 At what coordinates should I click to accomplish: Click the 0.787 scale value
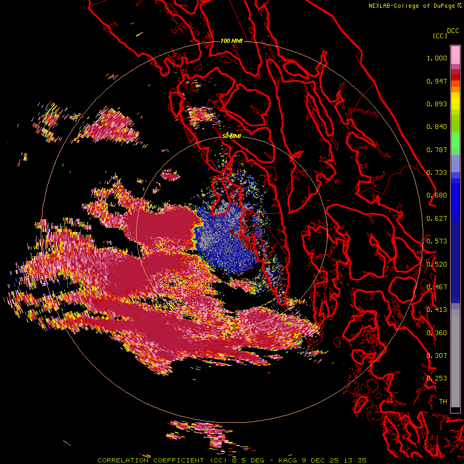[x=437, y=150]
